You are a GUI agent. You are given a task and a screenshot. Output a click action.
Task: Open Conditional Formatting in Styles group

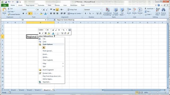107,12
